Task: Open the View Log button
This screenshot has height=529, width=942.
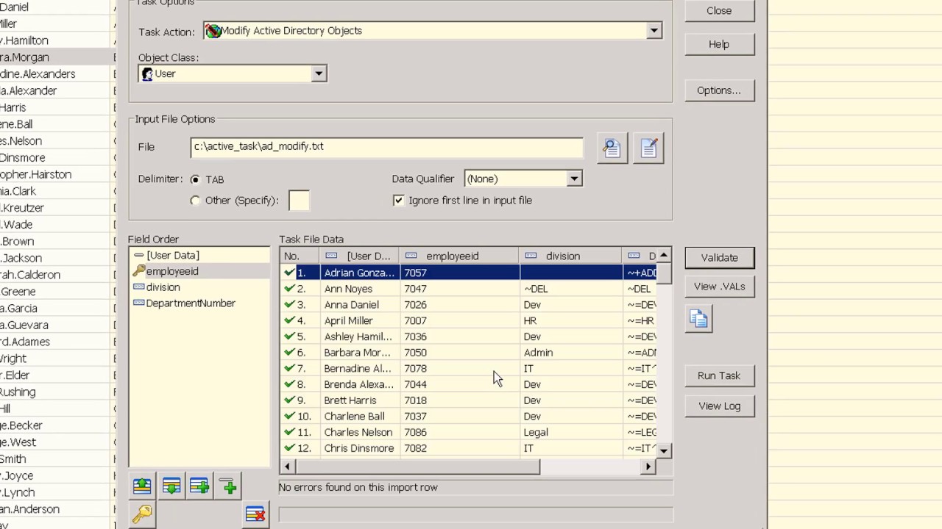Action: pyautogui.click(x=719, y=406)
